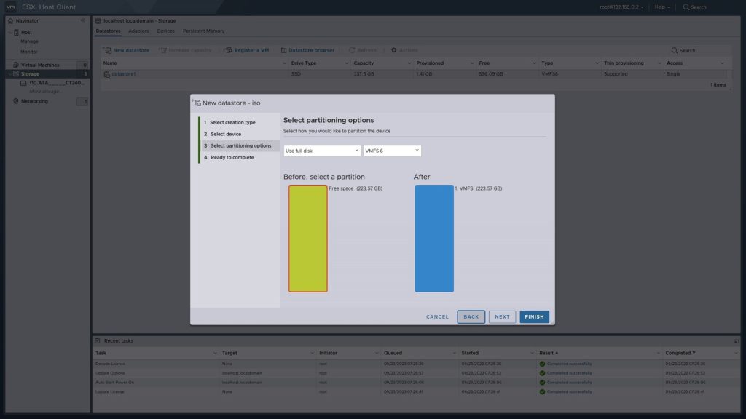Open the Help dropdown menu
Viewport: 746px width, 419px height.
coord(661,7)
